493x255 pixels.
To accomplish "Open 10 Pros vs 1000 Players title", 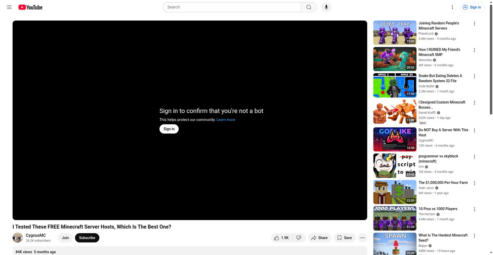I will click(438, 209).
